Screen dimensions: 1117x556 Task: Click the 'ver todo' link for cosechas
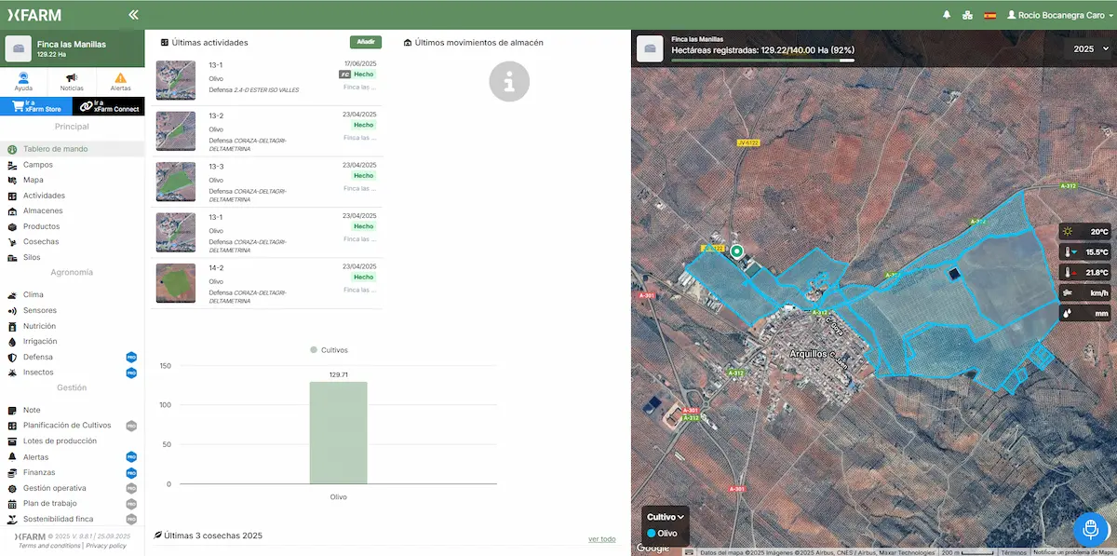[601, 538]
